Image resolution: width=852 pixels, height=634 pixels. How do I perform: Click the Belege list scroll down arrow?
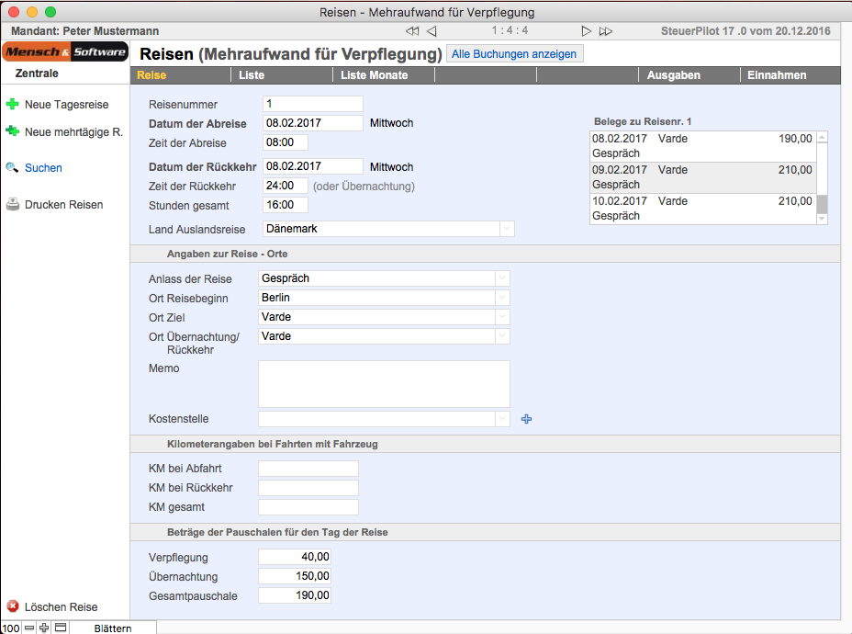coord(822,219)
